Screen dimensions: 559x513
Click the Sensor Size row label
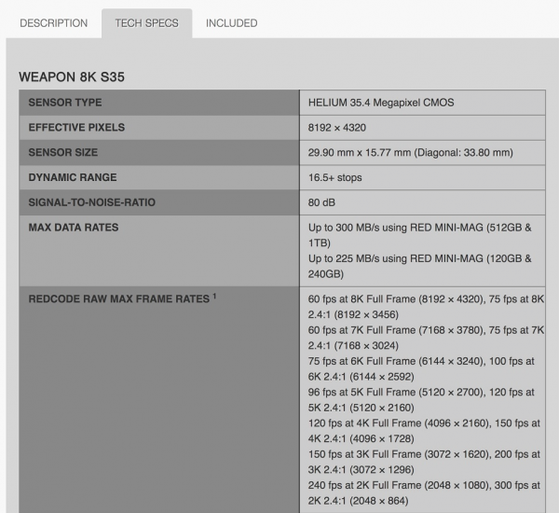click(x=64, y=153)
